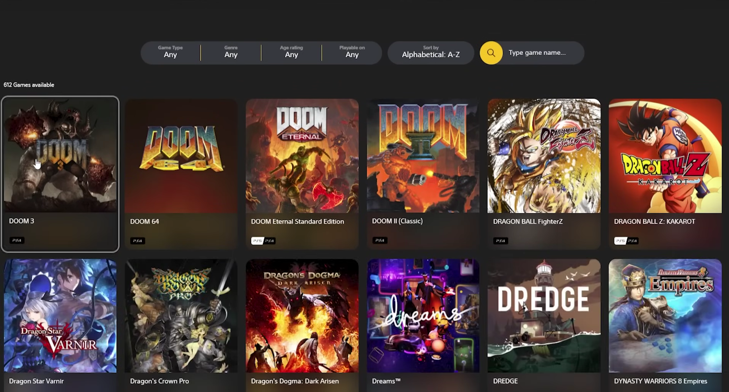This screenshot has width=729, height=392.
Task: Click the "DOOM Eternal Standard Edition" title
Action: (298, 221)
